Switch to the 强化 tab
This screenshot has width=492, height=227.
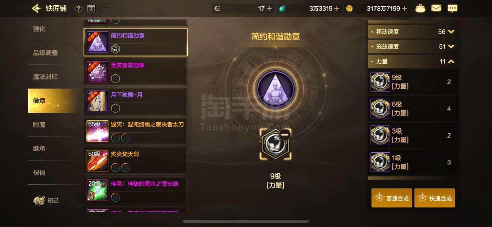pos(39,29)
